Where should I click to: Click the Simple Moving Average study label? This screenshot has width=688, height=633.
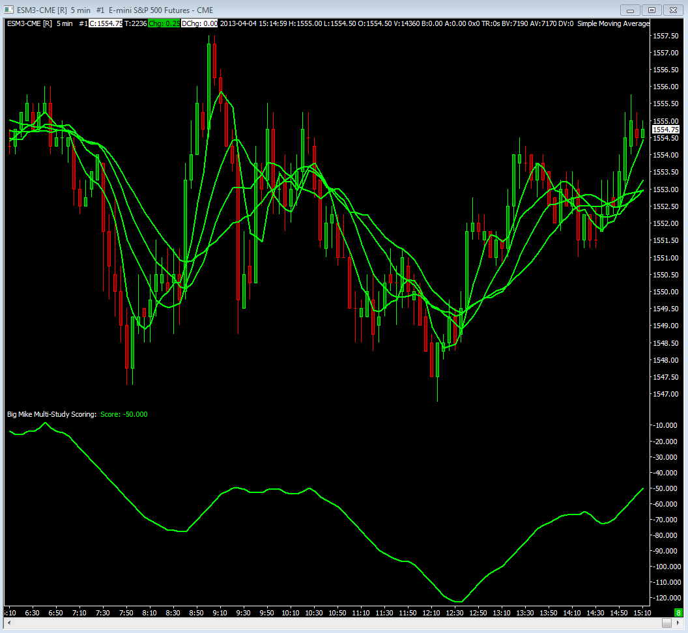coord(614,23)
